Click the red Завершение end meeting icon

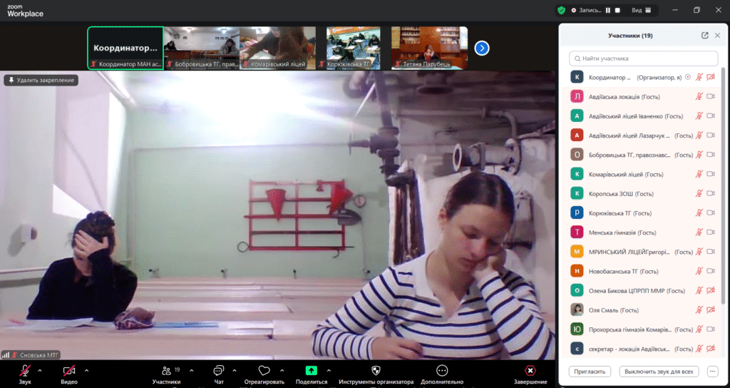click(530, 371)
